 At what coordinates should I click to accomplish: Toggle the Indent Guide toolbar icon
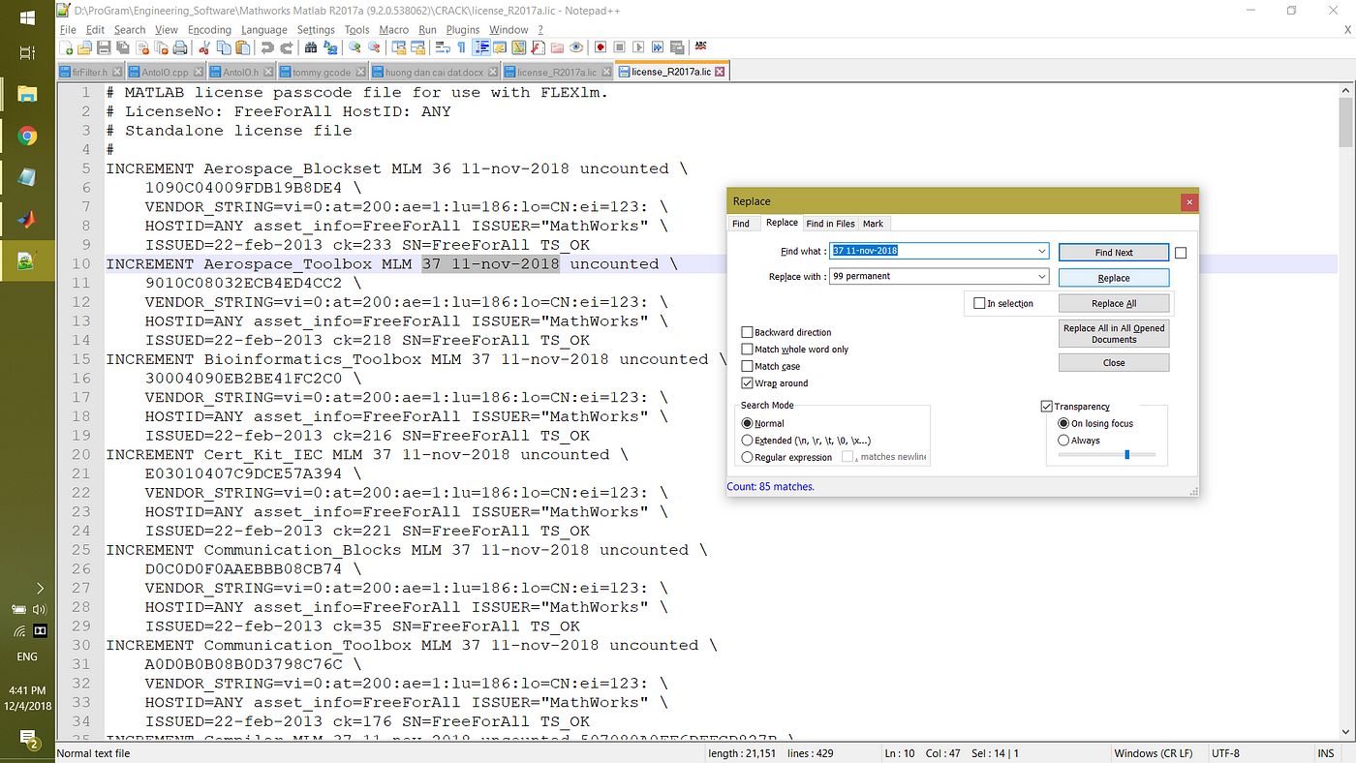pyautogui.click(x=480, y=46)
